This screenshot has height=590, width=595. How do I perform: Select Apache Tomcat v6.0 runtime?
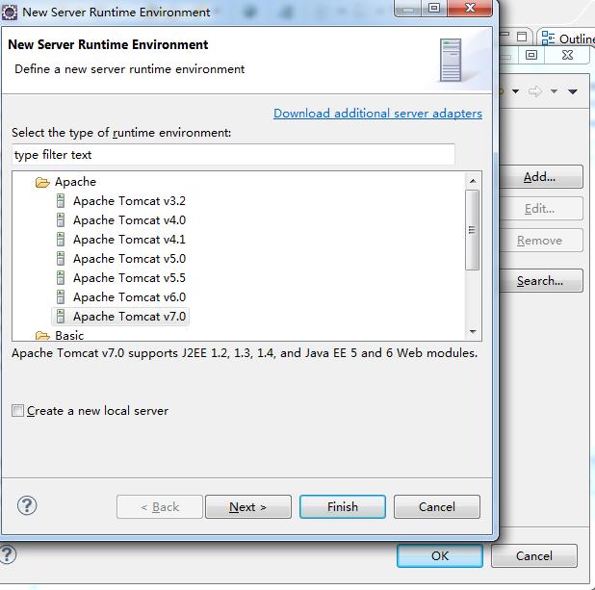point(129,297)
